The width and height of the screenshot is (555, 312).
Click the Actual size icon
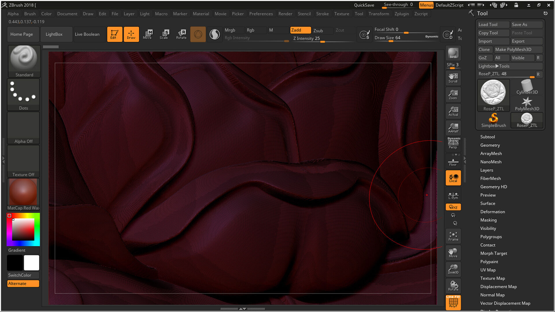click(x=453, y=111)
